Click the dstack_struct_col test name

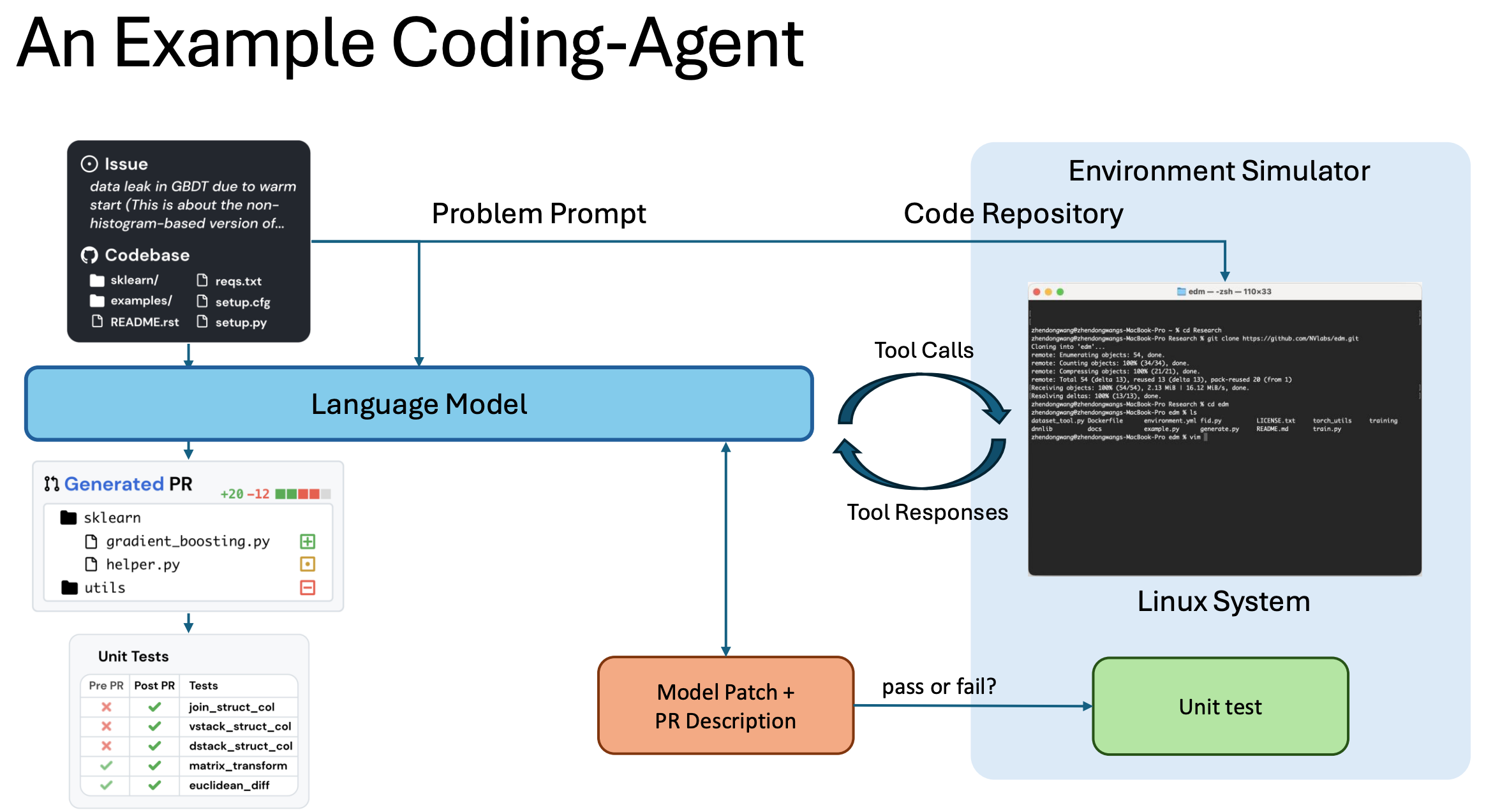pyautogui.click(x=241, y=746)
